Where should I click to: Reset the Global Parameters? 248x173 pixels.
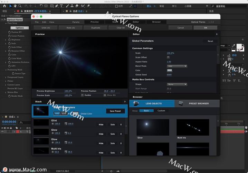coord(210,41)
